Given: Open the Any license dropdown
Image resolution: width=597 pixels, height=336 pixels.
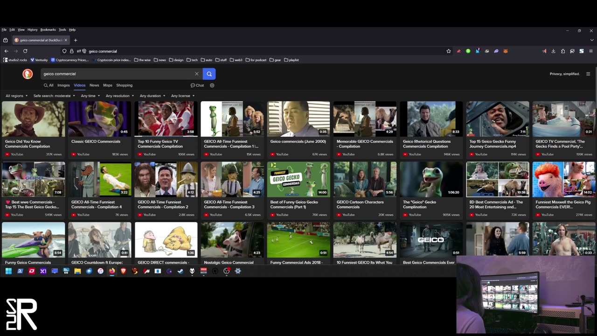Looking at the screenshot, I should tap(182, 96).
